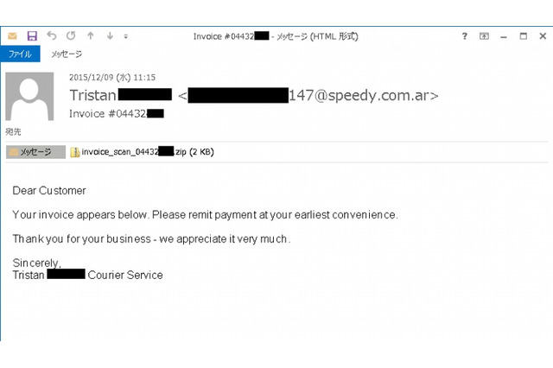Click the mail envelope icon in title bar
553x368 pixels.
point(12,36)
